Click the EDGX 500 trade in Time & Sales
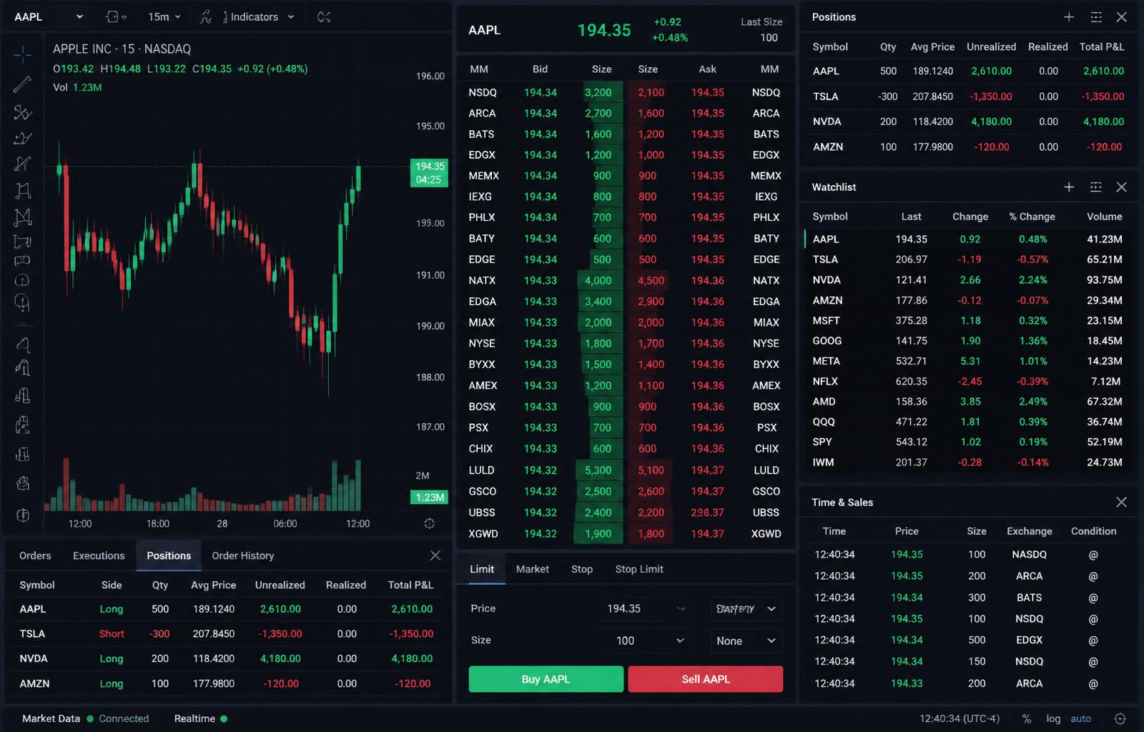Viewport: 1144px width, 732px height. coord(969,640)
